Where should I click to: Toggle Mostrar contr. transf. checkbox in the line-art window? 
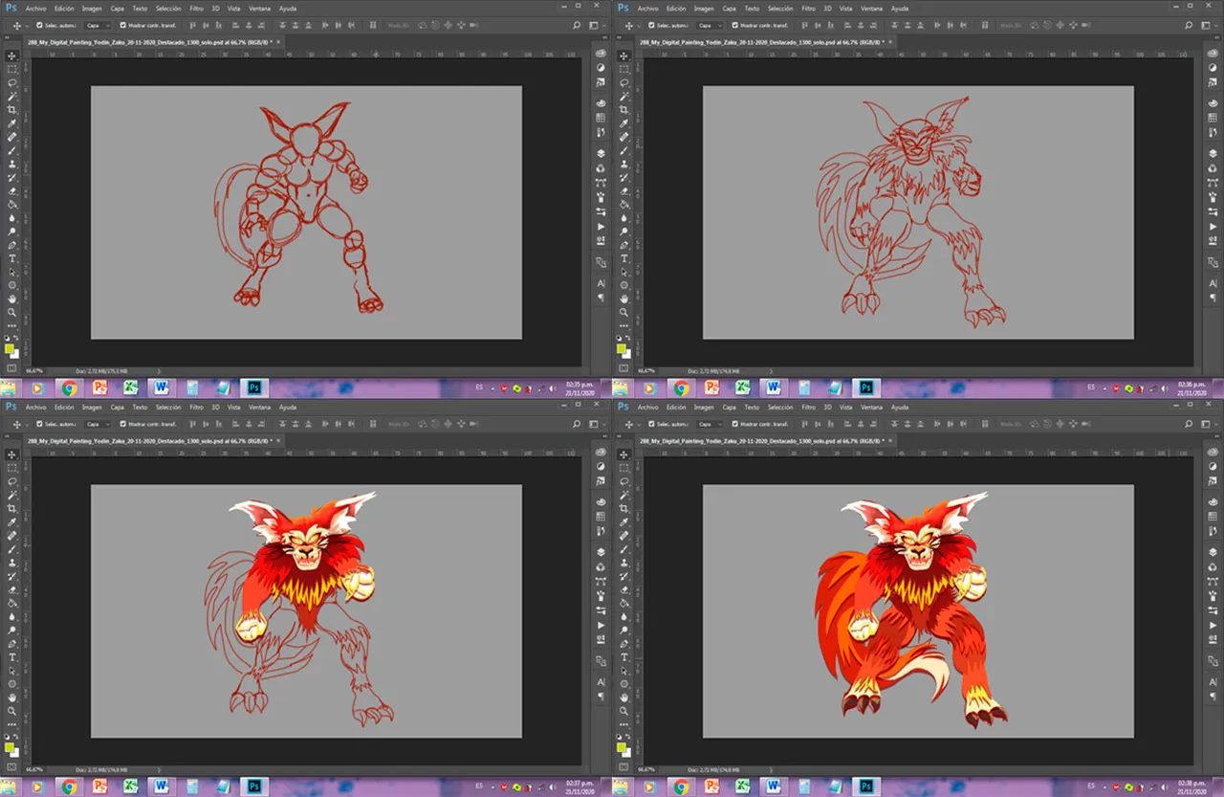734,25
